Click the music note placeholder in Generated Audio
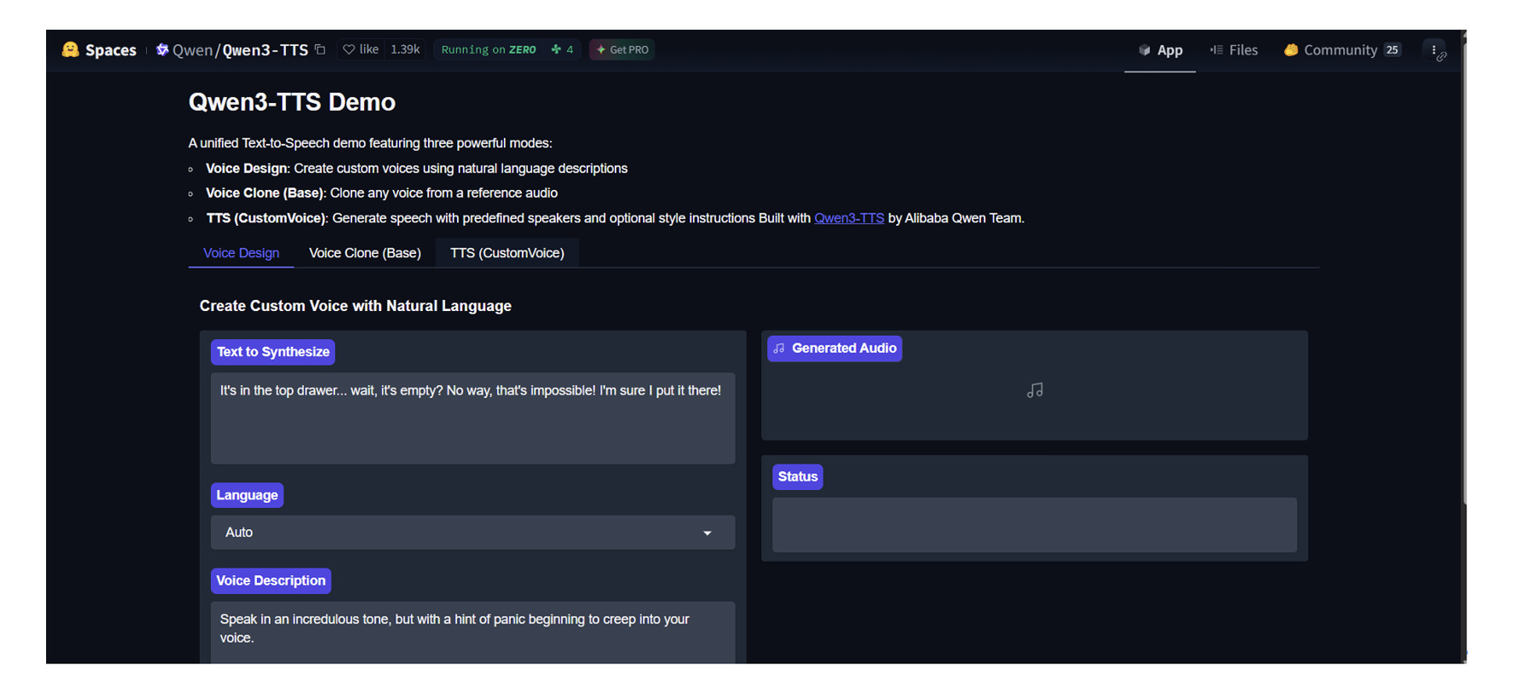1514x697 pixels. click(1035, 390)
